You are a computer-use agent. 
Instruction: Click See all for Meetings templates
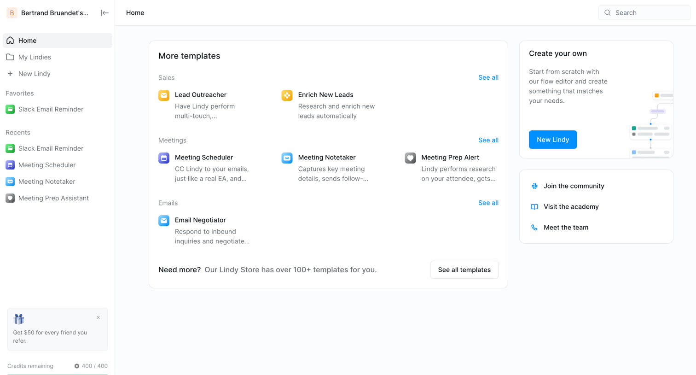click(488, 140)
